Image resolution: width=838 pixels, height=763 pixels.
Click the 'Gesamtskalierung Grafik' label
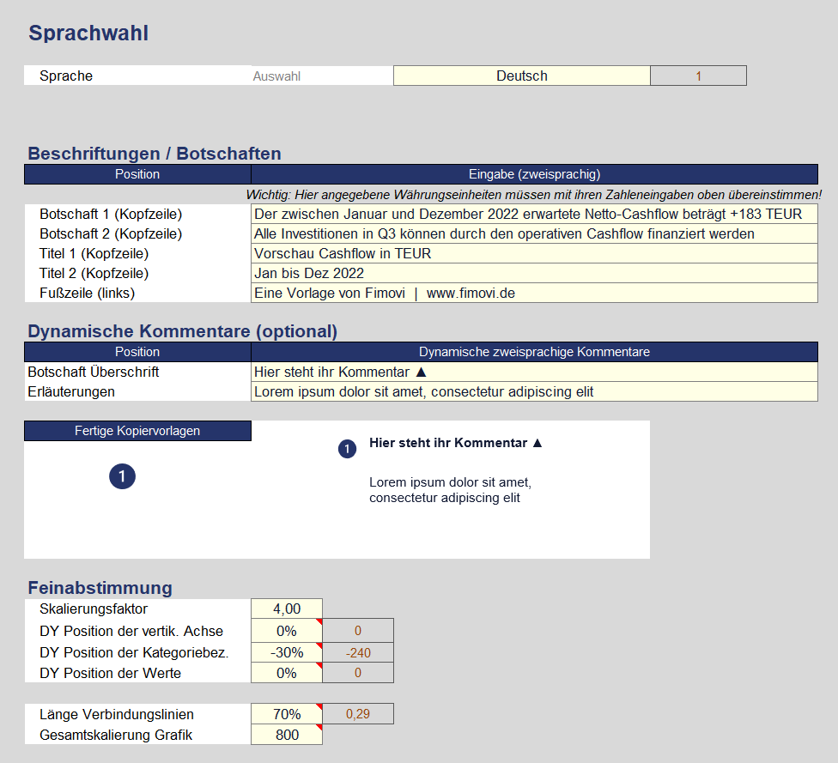(116, 736)
